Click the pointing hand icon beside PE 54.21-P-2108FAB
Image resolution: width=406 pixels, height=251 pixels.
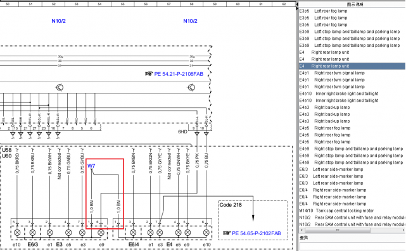(x=149, y=74)
